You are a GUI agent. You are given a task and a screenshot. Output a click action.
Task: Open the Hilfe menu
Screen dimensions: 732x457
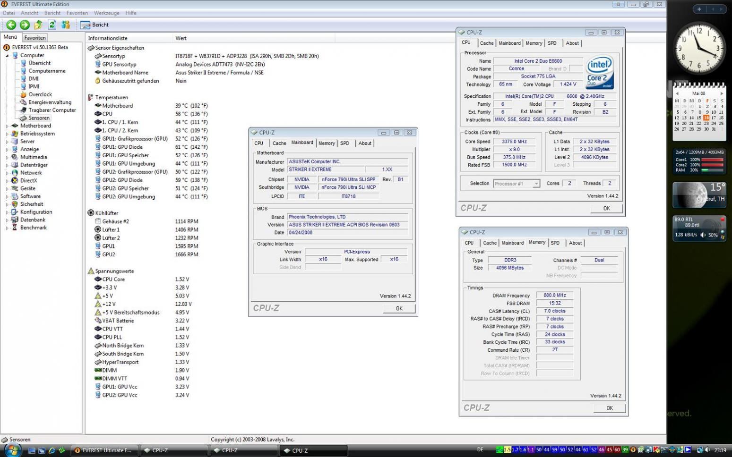(131, 13)
